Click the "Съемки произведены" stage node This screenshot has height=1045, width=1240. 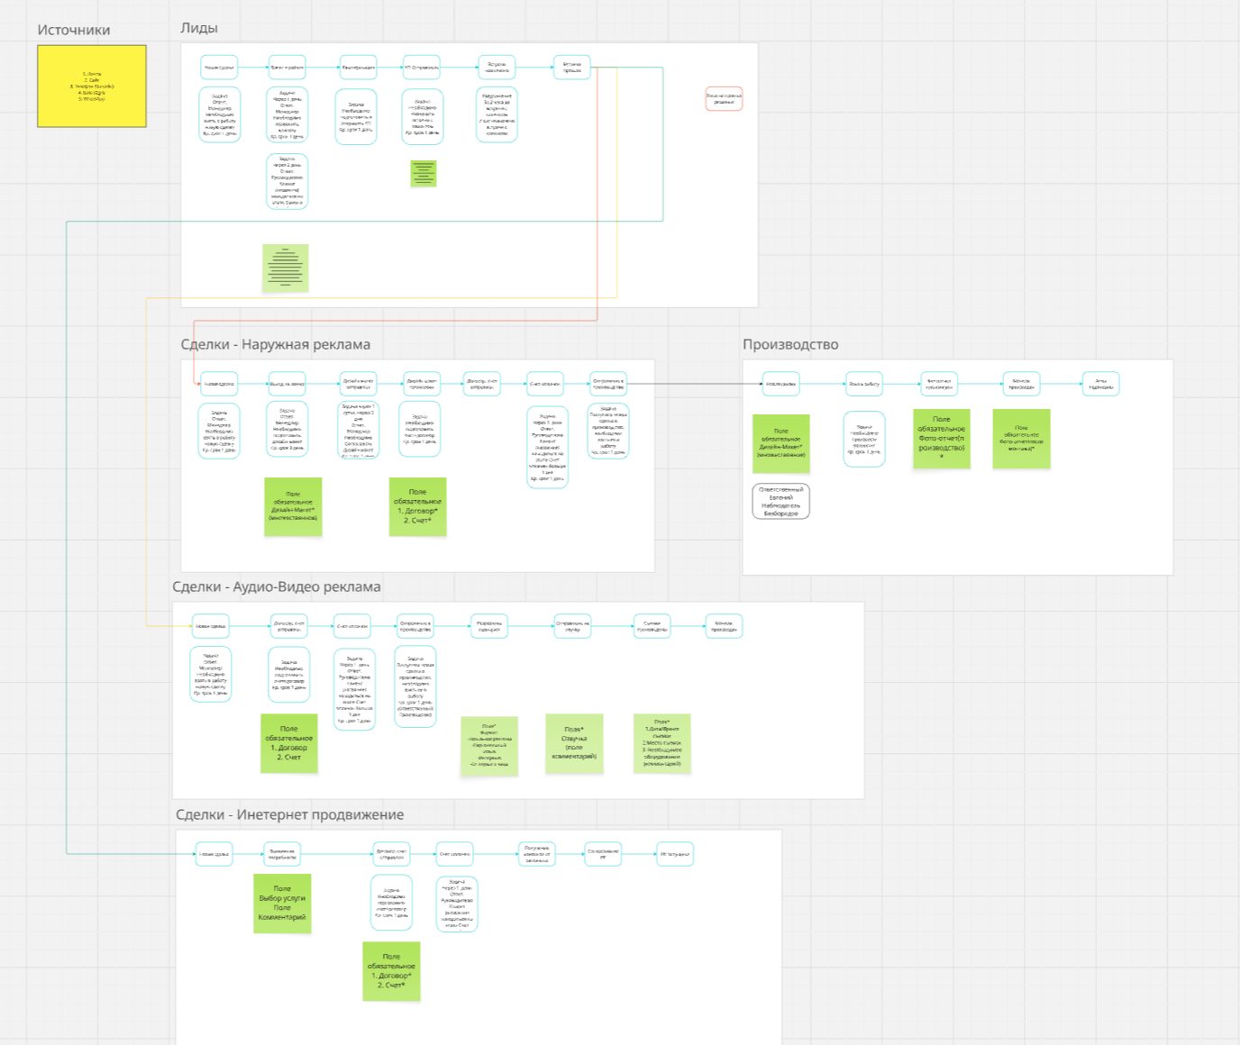click(652, 626)
